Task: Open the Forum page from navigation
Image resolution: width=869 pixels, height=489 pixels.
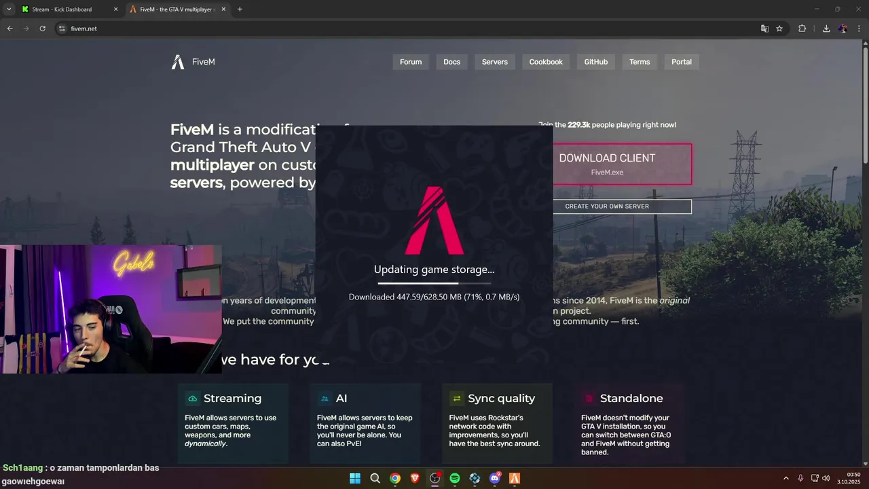Action: click(411, 62)
